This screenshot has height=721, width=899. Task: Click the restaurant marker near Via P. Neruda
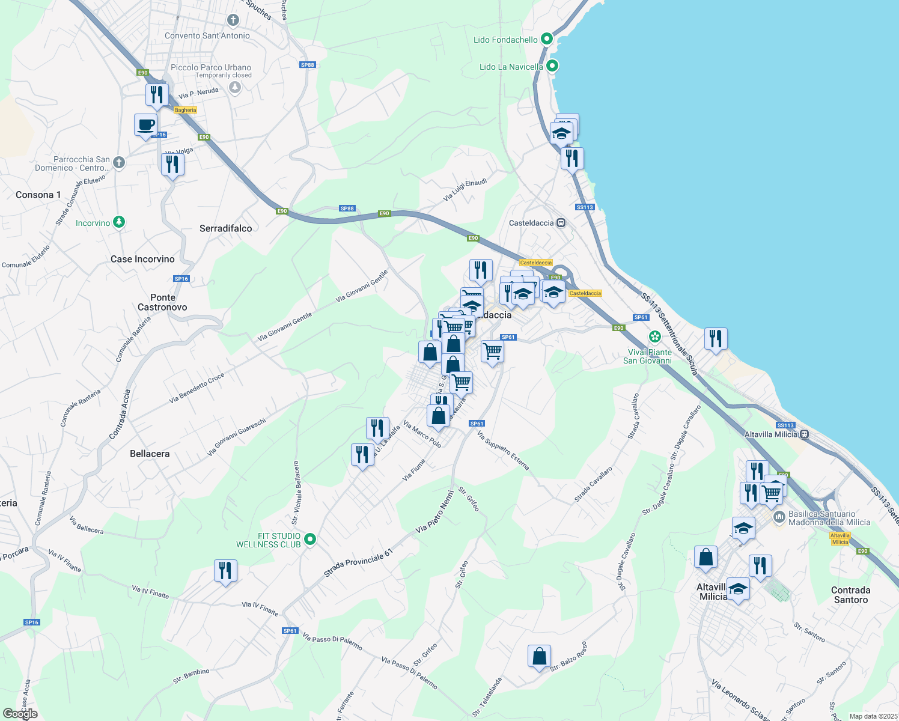(x=157, y=96)
